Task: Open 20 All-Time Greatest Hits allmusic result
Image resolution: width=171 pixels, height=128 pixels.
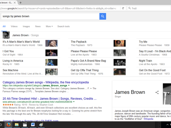Action: coord(49,99)
